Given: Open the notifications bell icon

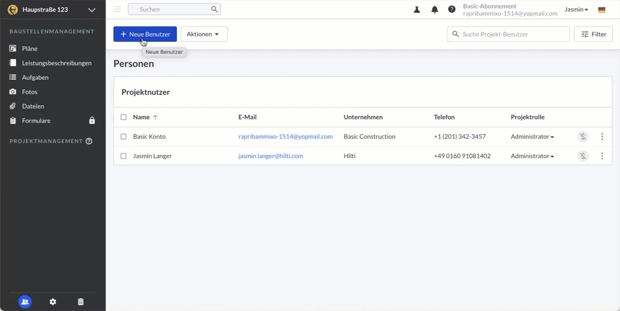Looking at the screenshot, I should (434, 10).
